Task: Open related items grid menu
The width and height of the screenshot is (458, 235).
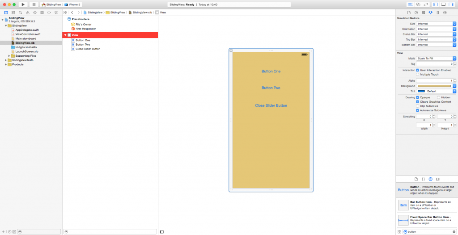Action: [65, 13]
